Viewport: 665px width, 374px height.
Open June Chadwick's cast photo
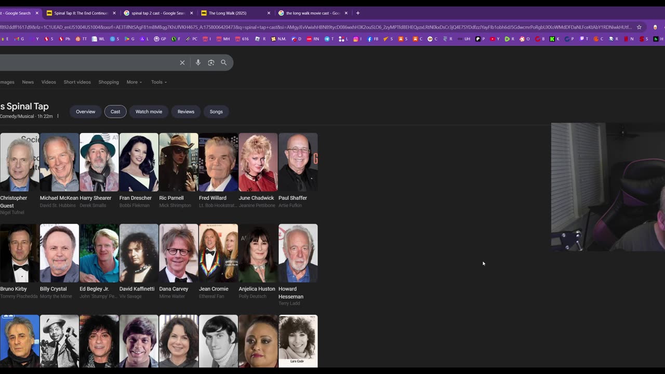pos(258,162)
